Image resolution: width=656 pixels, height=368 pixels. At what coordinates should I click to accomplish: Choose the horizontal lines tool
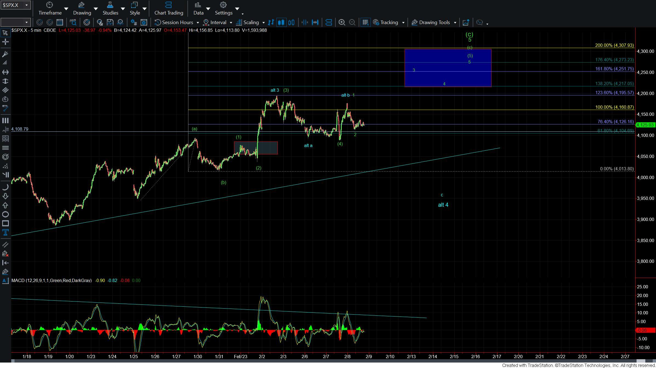tap(5, 148)
